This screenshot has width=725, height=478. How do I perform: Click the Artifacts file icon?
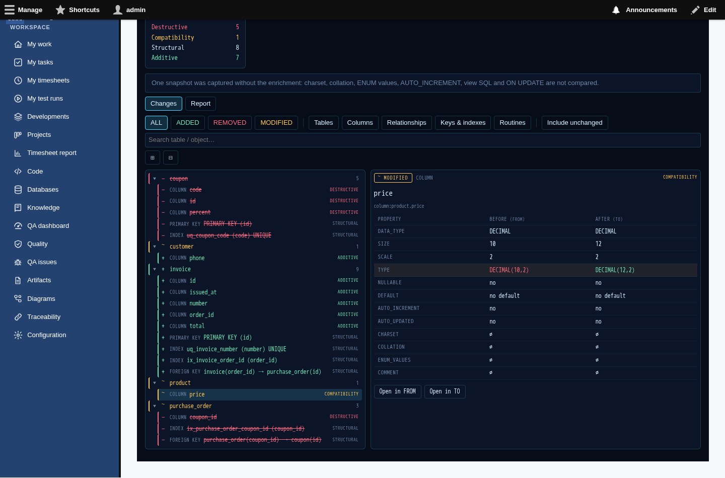coord(18,280)
